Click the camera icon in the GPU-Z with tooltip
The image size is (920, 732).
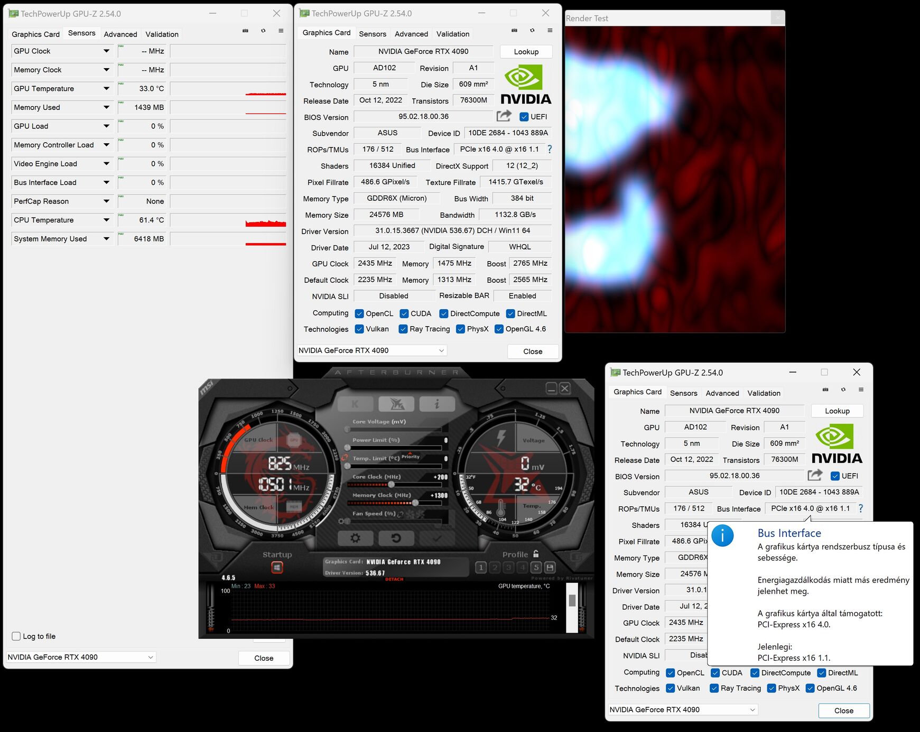coord(825,390)
